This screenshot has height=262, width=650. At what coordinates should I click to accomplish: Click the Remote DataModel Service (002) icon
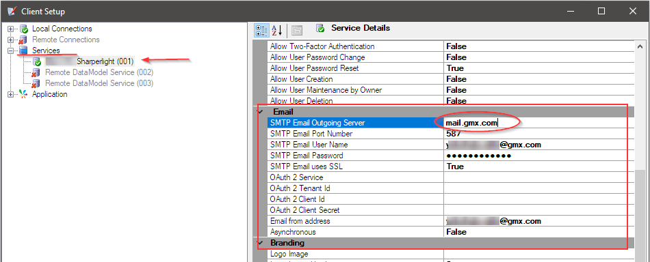point(37,73)
